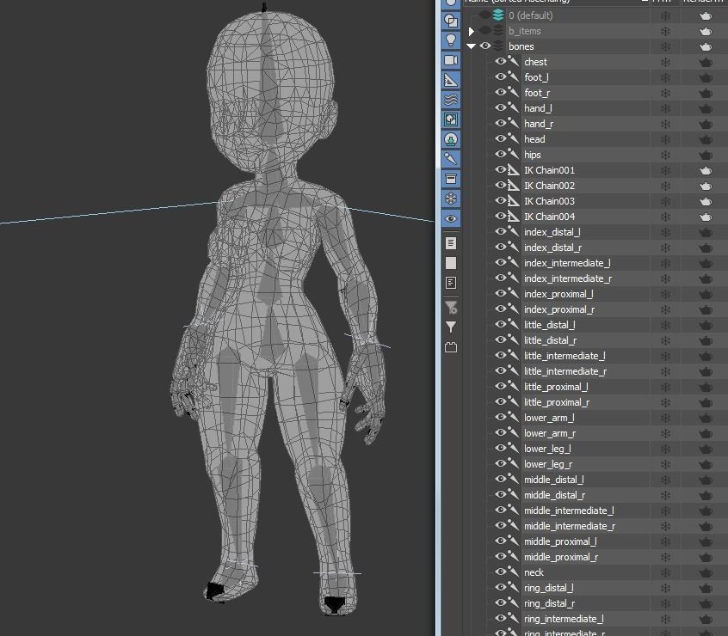Click the Invert Display filter icon
Viewport: 728px width, 636px height.
click(x=451, y=283)
